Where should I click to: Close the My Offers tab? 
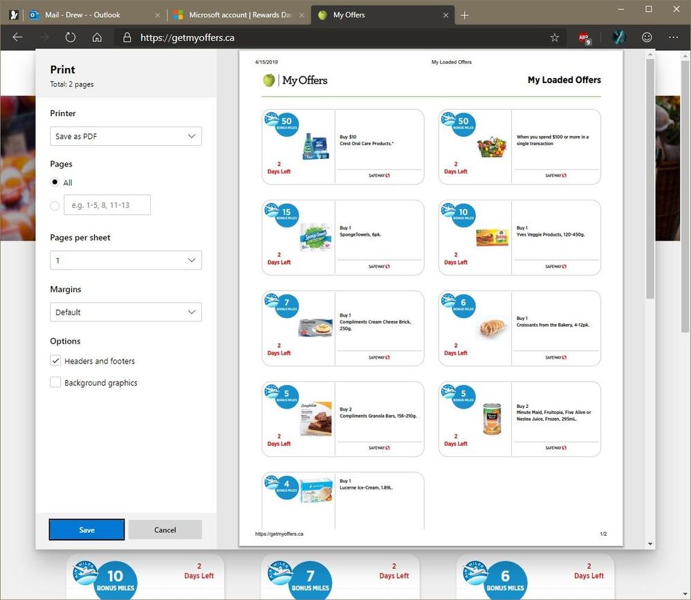coord(445,15)
